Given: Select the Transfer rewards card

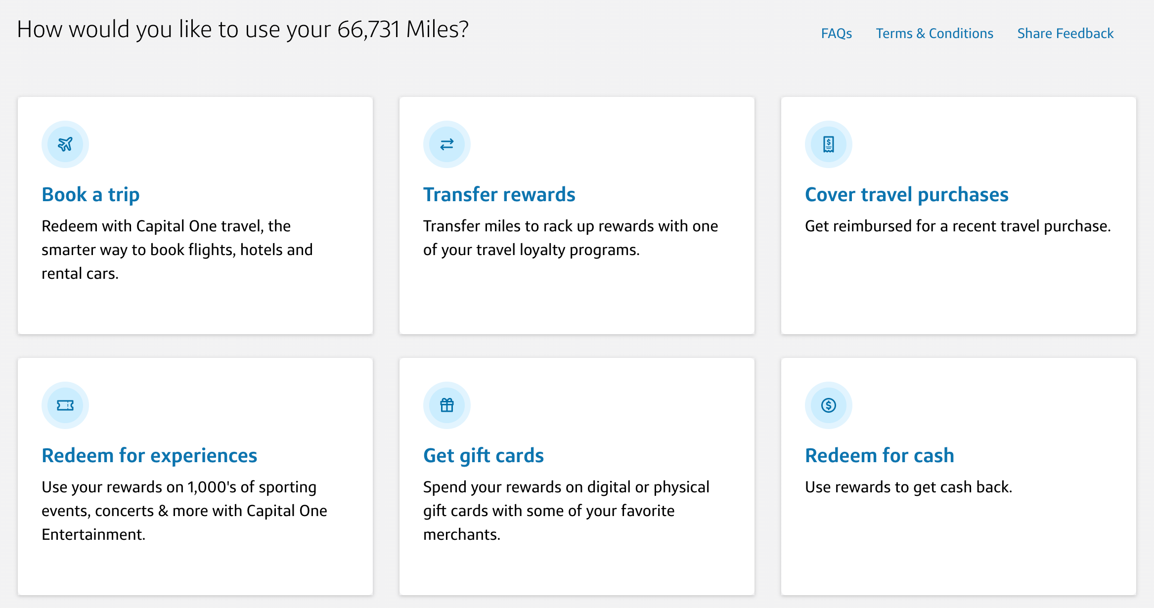Looking at the screenshot, I should pyautogui.click(x=577, y=215).
